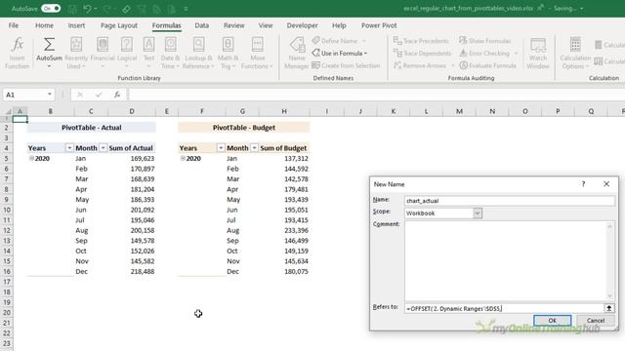Image resolution: width=625 pixels, height=351 pixels.
Task: Select cell with Jan budget 137,312
Action: (284, 158)
